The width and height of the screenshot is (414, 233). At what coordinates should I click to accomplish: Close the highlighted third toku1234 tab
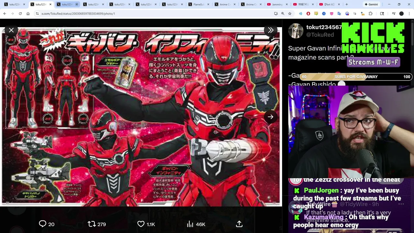(x=77, y=4)
